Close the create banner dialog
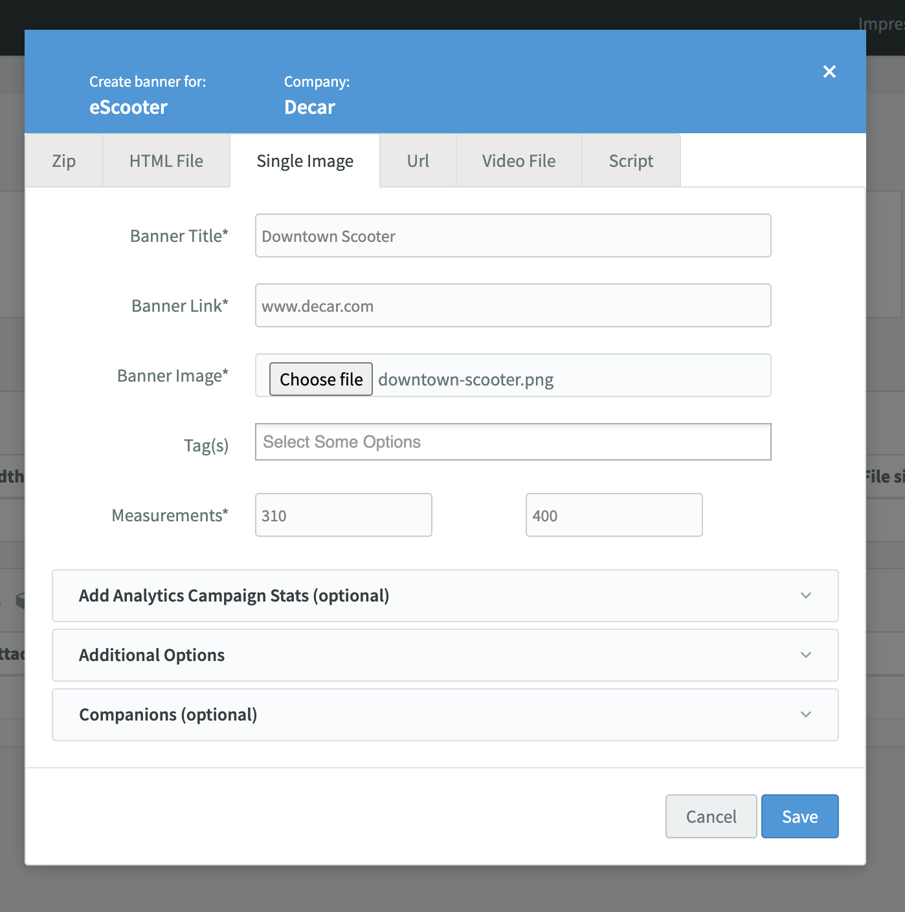The image size is (905, 912). [x=829, y=72]
